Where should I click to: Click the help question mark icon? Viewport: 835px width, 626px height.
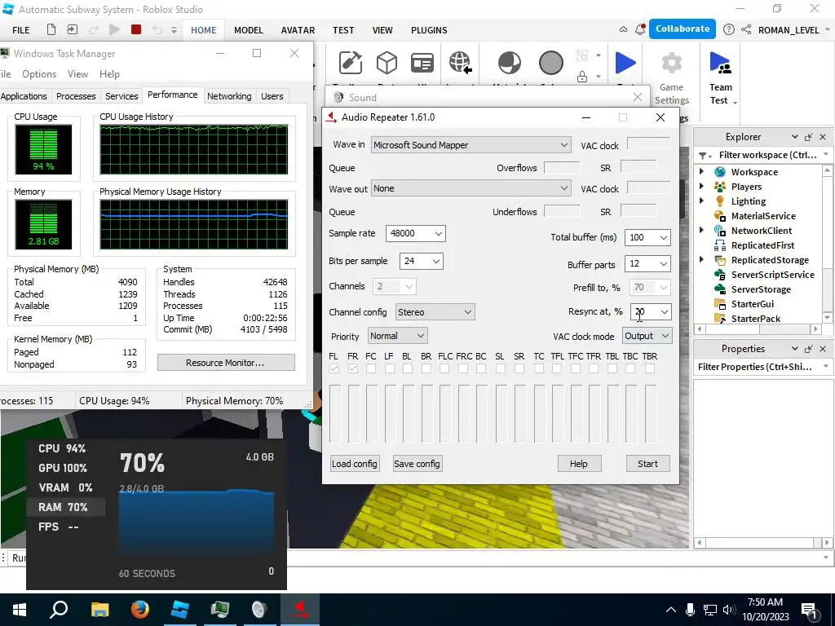(x=728, y=30)
